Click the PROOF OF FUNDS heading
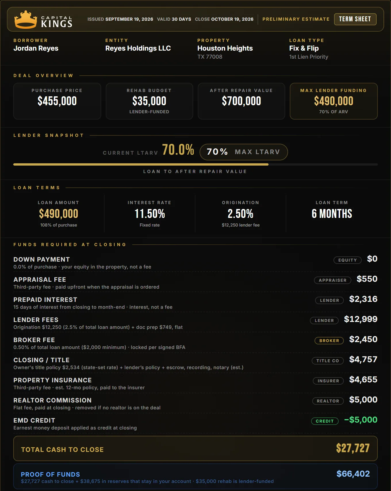The height and width of the screenshot is (491, 391). (51, 474)
